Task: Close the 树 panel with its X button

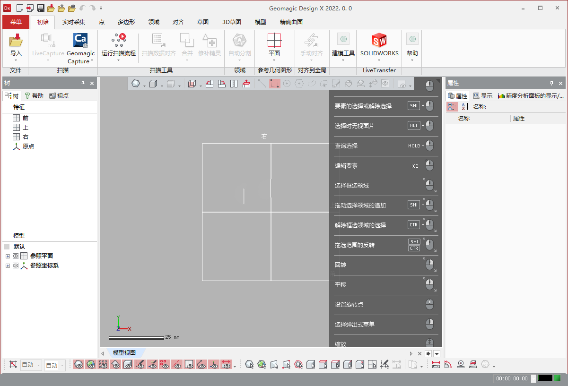Action: tap(92, 83)
